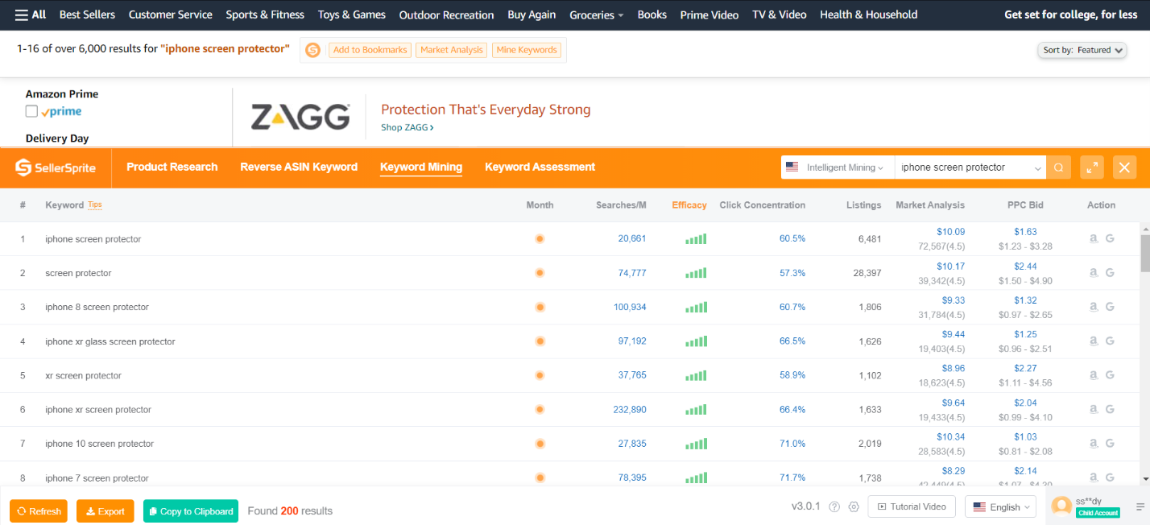Open Amazon icon for iphone 8 screen protector
1150x525 pixels.
(1094, 307)
